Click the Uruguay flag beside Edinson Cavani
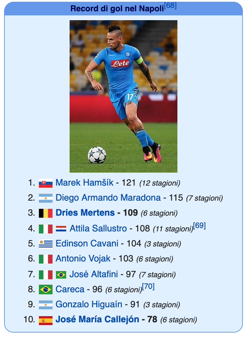 point(45,244)
